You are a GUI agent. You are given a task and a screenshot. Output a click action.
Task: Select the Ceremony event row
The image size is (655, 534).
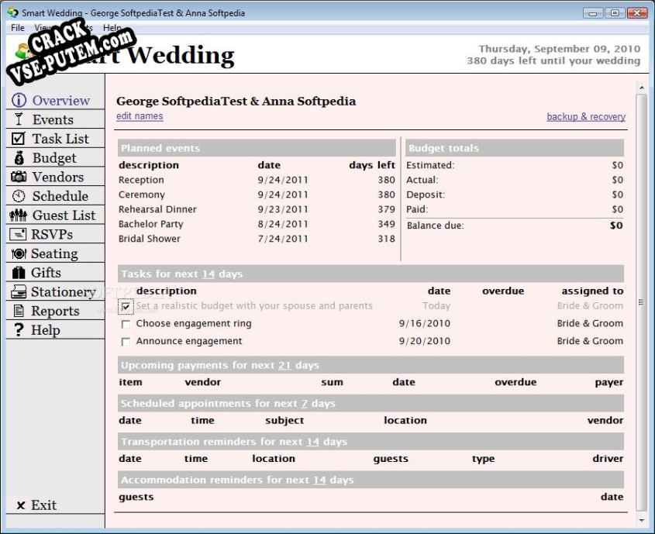click(x=257, y=195)
